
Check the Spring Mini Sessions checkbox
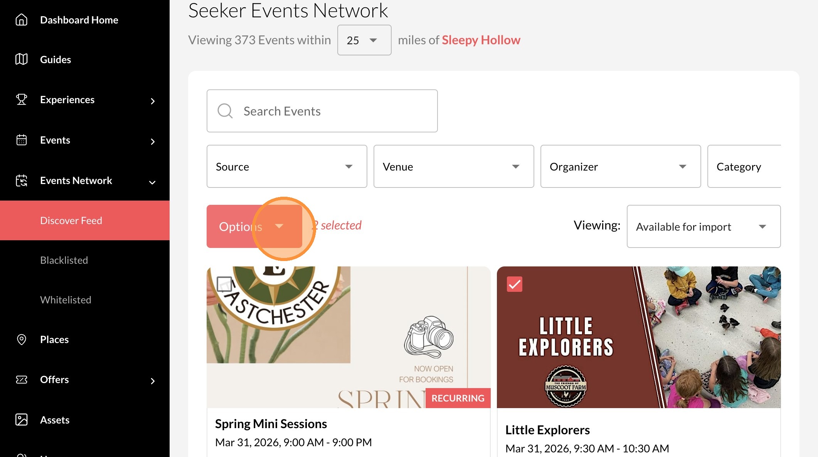pos(224,284)
